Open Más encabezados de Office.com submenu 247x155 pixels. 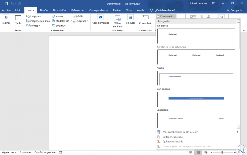click(198, 132)
